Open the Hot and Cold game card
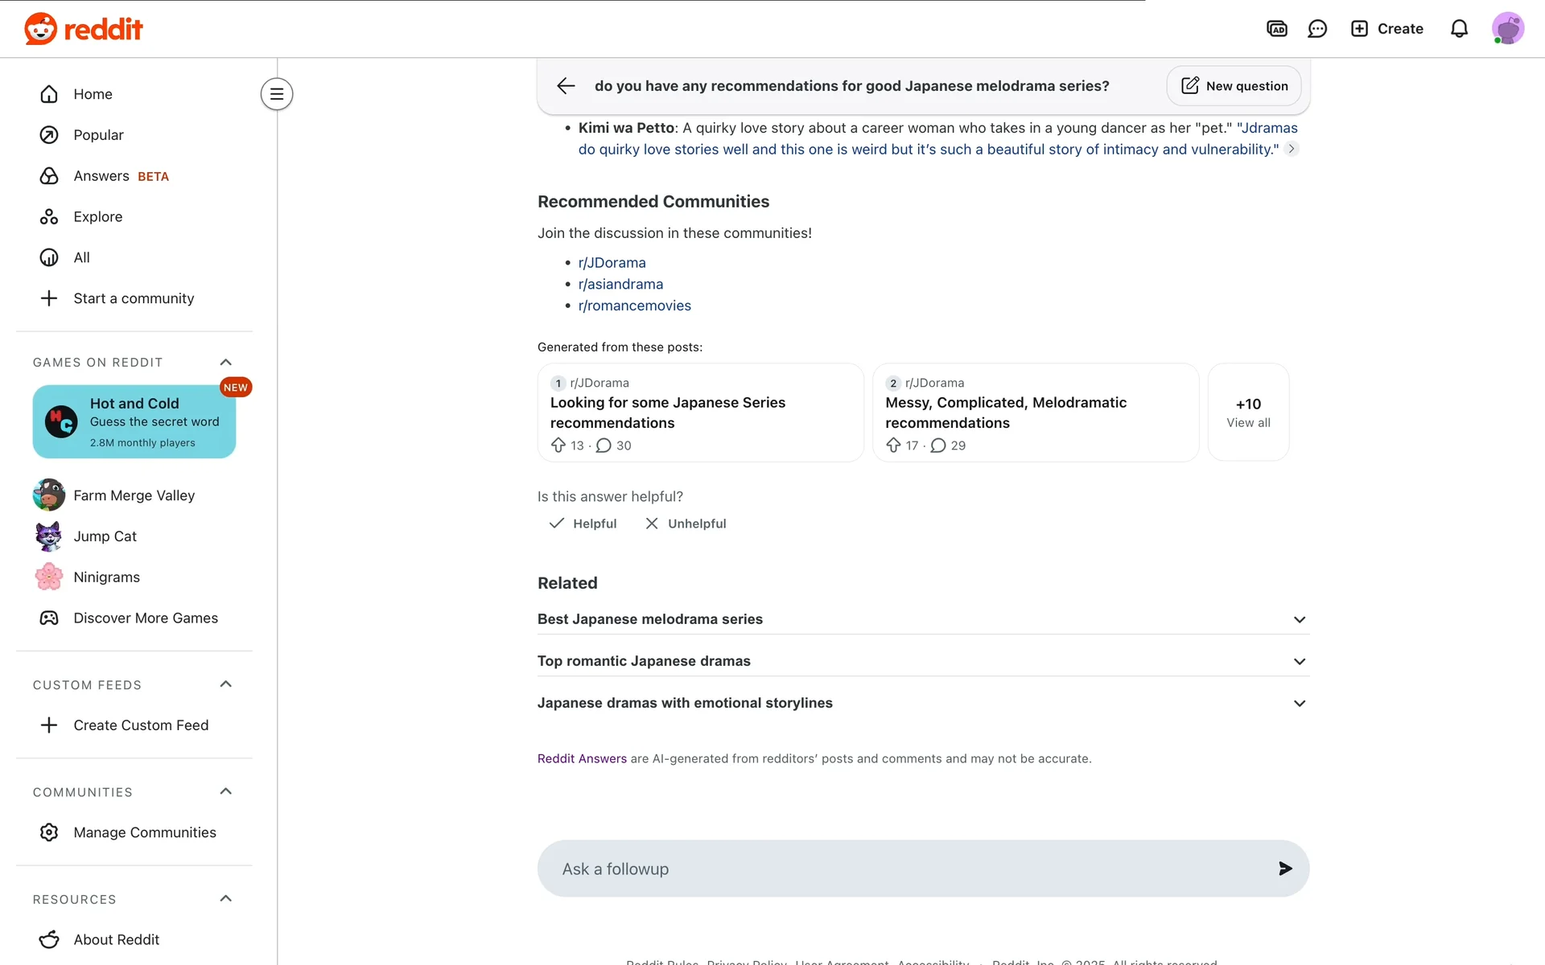The height and width of the screenshot is (965, 1545). (134, 421)
